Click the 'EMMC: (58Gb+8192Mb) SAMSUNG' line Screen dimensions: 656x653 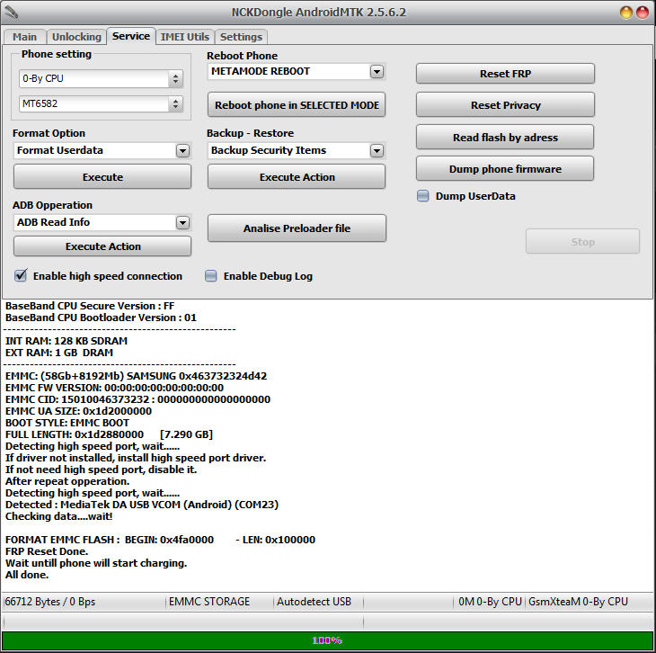pyautogui.click(x=136, y=376)
